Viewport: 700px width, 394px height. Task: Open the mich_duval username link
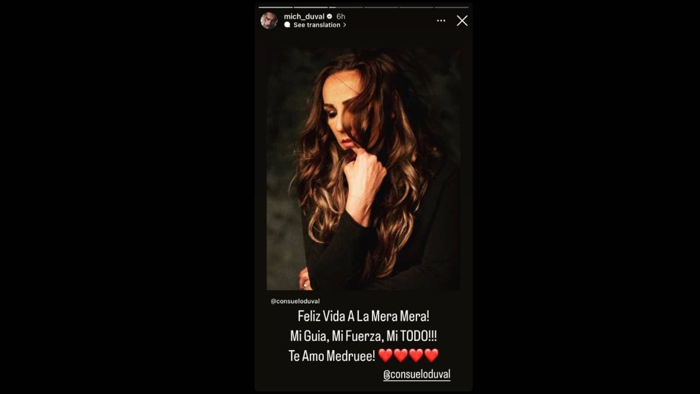[304, 16]
